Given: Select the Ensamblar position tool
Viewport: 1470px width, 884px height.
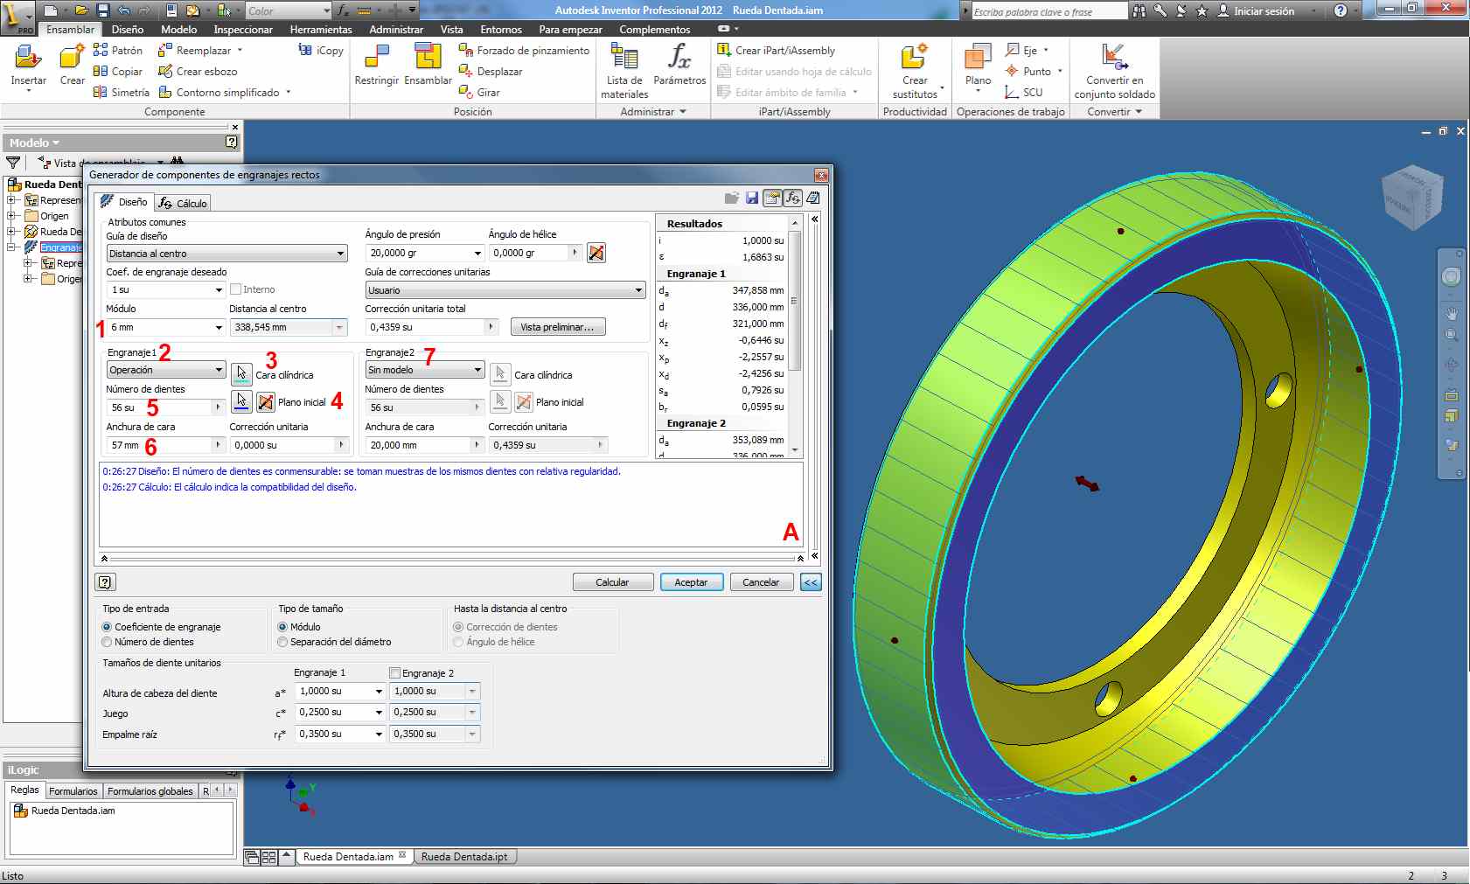Looking at the screenshot, I should click(x=428, y=65).
